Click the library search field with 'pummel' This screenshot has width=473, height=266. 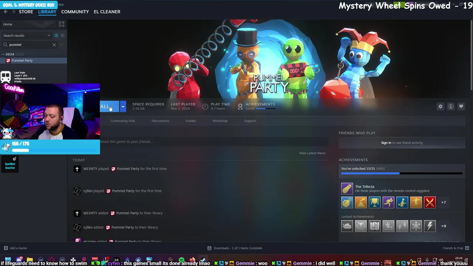tap(30, 45)
